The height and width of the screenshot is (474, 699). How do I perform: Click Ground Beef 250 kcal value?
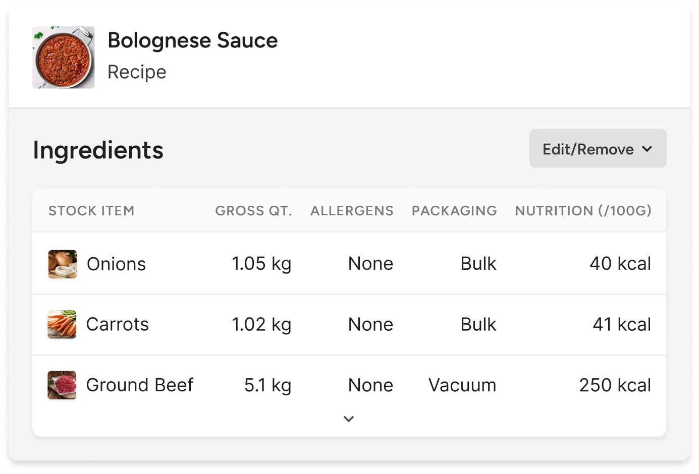pos(615,385)
